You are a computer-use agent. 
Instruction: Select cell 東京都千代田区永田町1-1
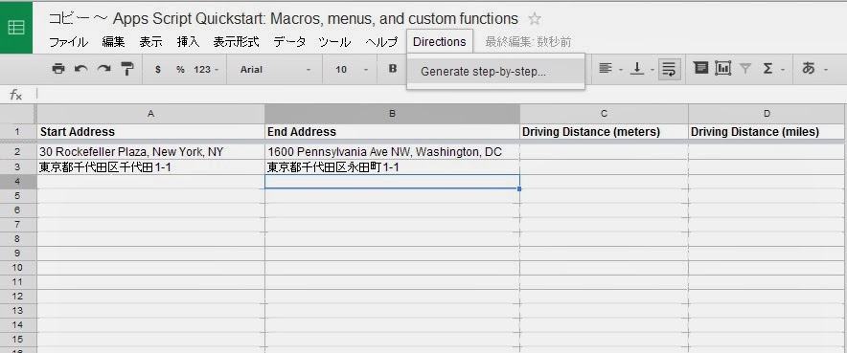point(392,167)
